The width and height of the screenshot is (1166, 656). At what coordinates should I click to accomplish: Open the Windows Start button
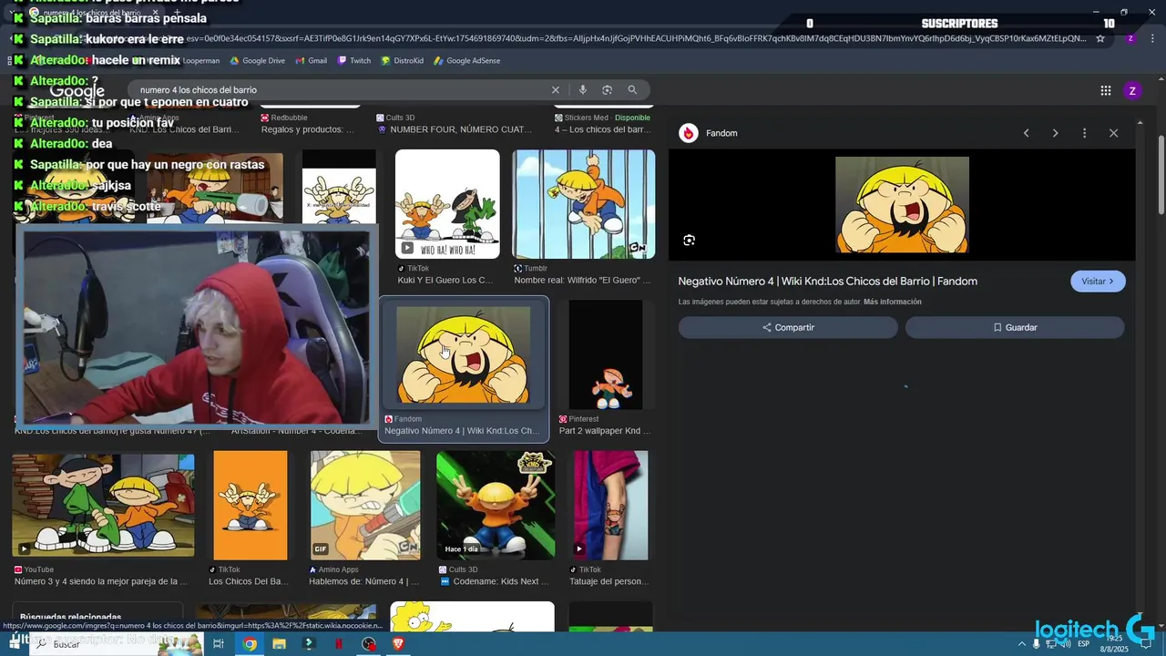click(16, 644)
